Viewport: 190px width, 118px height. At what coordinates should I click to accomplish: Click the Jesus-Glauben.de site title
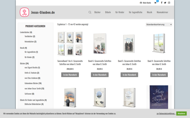click(43, 12)
